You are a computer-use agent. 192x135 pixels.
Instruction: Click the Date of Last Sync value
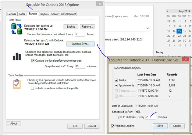pyautogui.click(x=147, y=106)
